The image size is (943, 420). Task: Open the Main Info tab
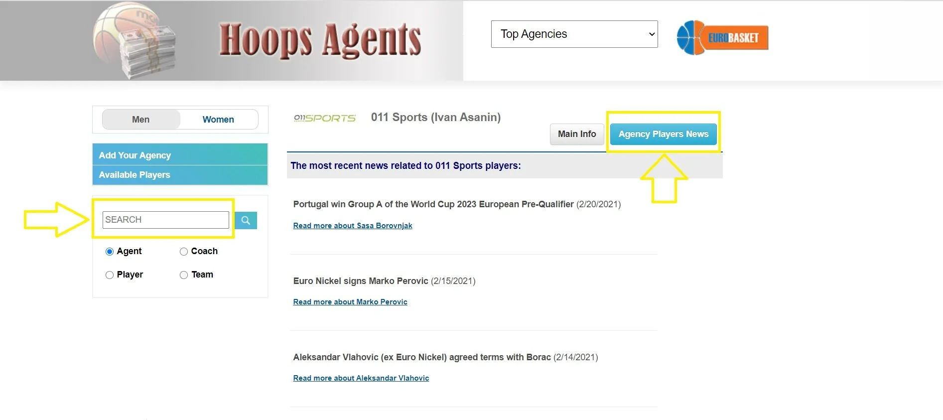click(577, 134)
